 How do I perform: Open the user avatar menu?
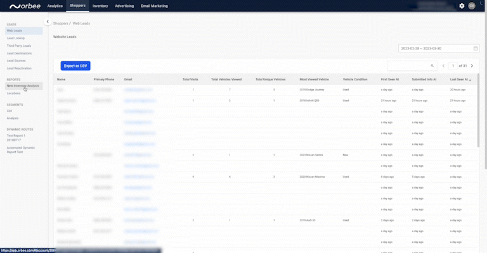pos(472,6)
